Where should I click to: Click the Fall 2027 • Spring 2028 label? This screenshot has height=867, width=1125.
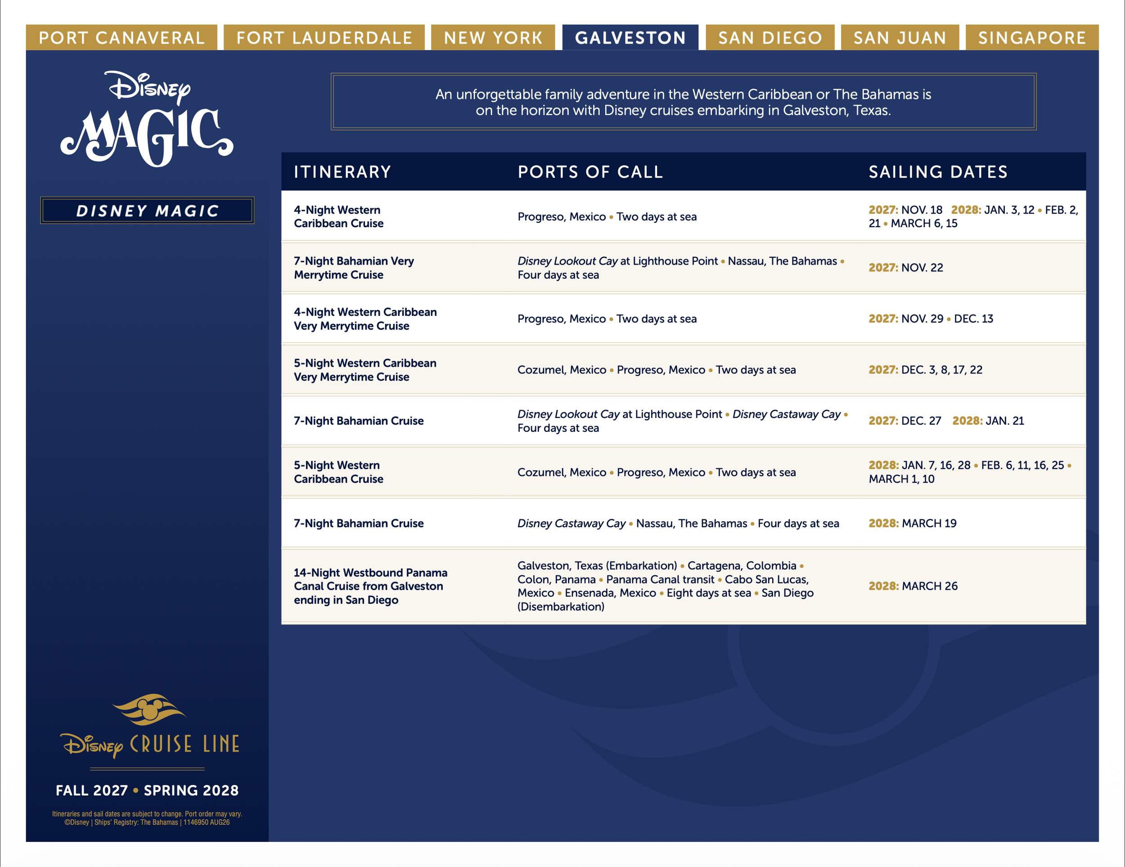point(147,790)
